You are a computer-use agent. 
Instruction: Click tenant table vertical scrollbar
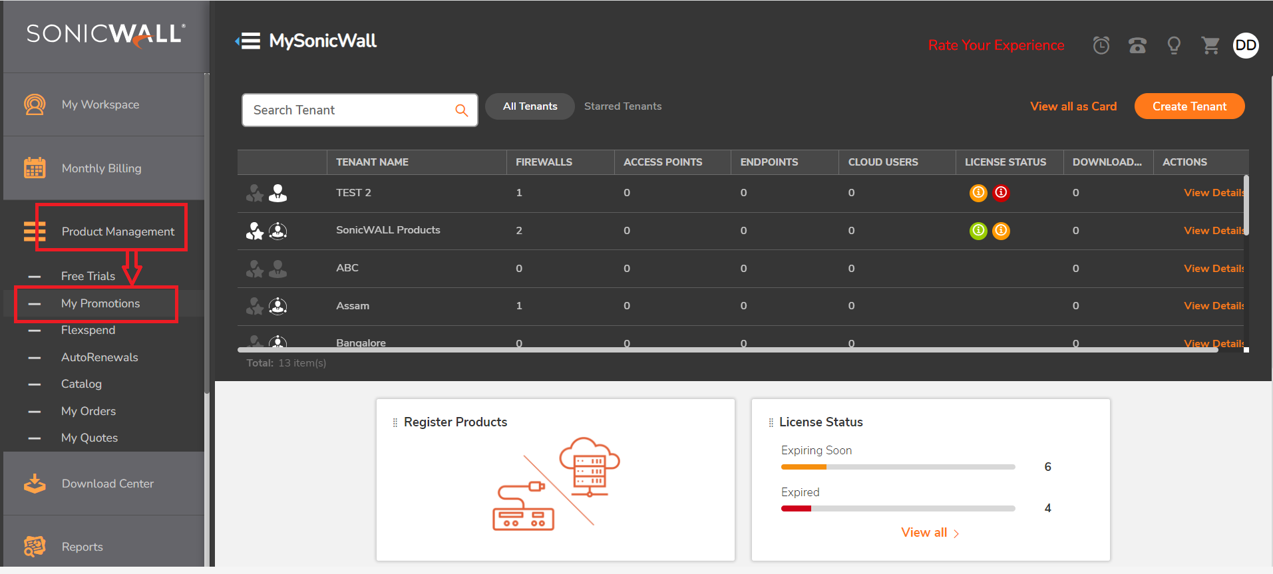tap(1246, 205)
